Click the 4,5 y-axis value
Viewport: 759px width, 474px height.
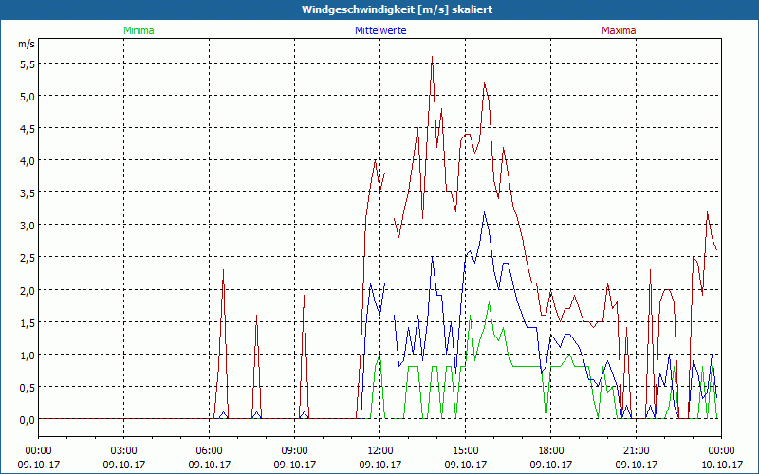pyautogui.click(x=28, y=129)
